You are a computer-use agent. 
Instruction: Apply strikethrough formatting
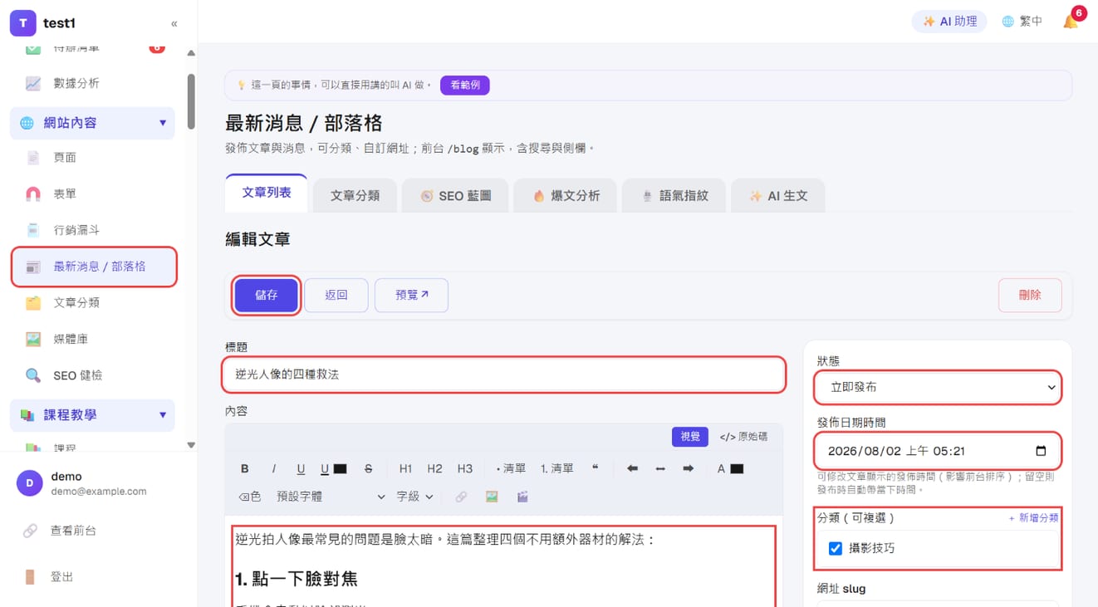(368, 468)
